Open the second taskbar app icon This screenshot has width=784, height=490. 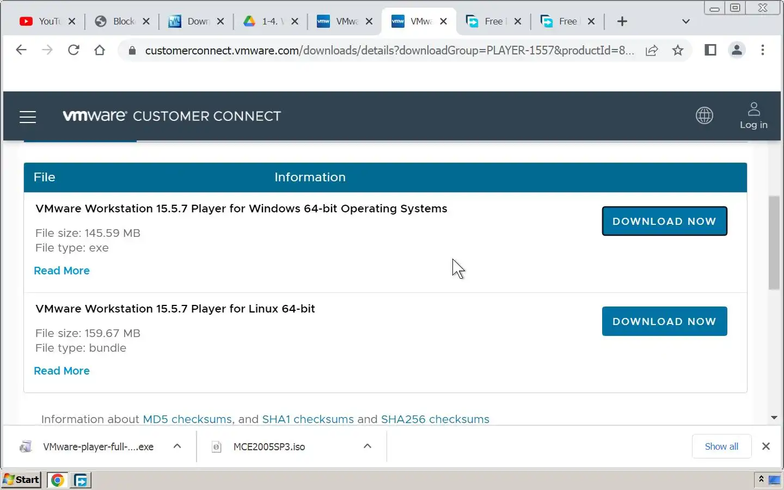(81, 480)
